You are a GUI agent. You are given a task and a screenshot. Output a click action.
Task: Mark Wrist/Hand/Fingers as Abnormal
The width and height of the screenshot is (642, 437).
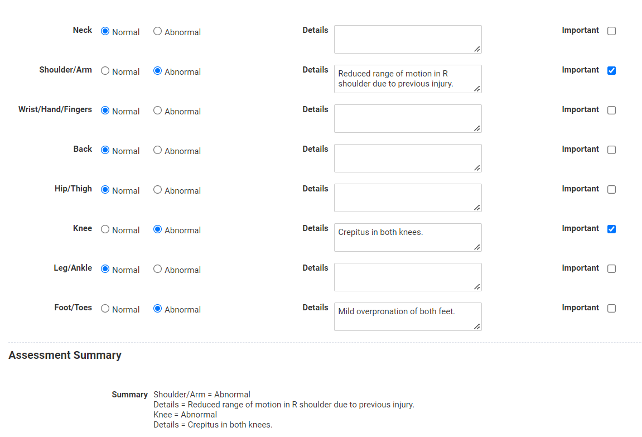point(158,111)
